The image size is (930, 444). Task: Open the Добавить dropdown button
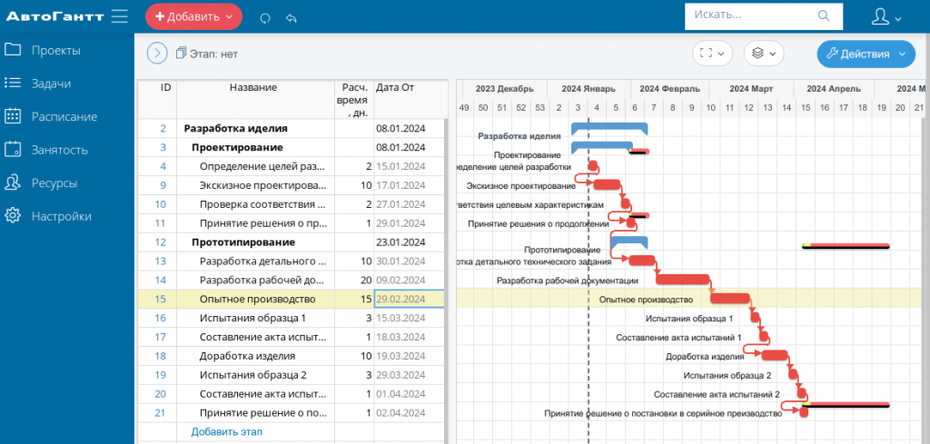(193, 16)
